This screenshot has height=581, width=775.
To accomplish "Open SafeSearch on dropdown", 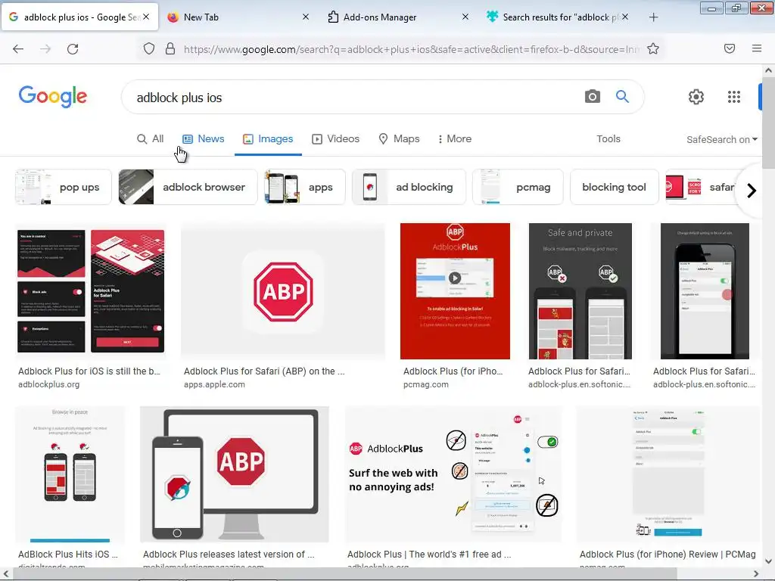I will (x=721, y=139).
